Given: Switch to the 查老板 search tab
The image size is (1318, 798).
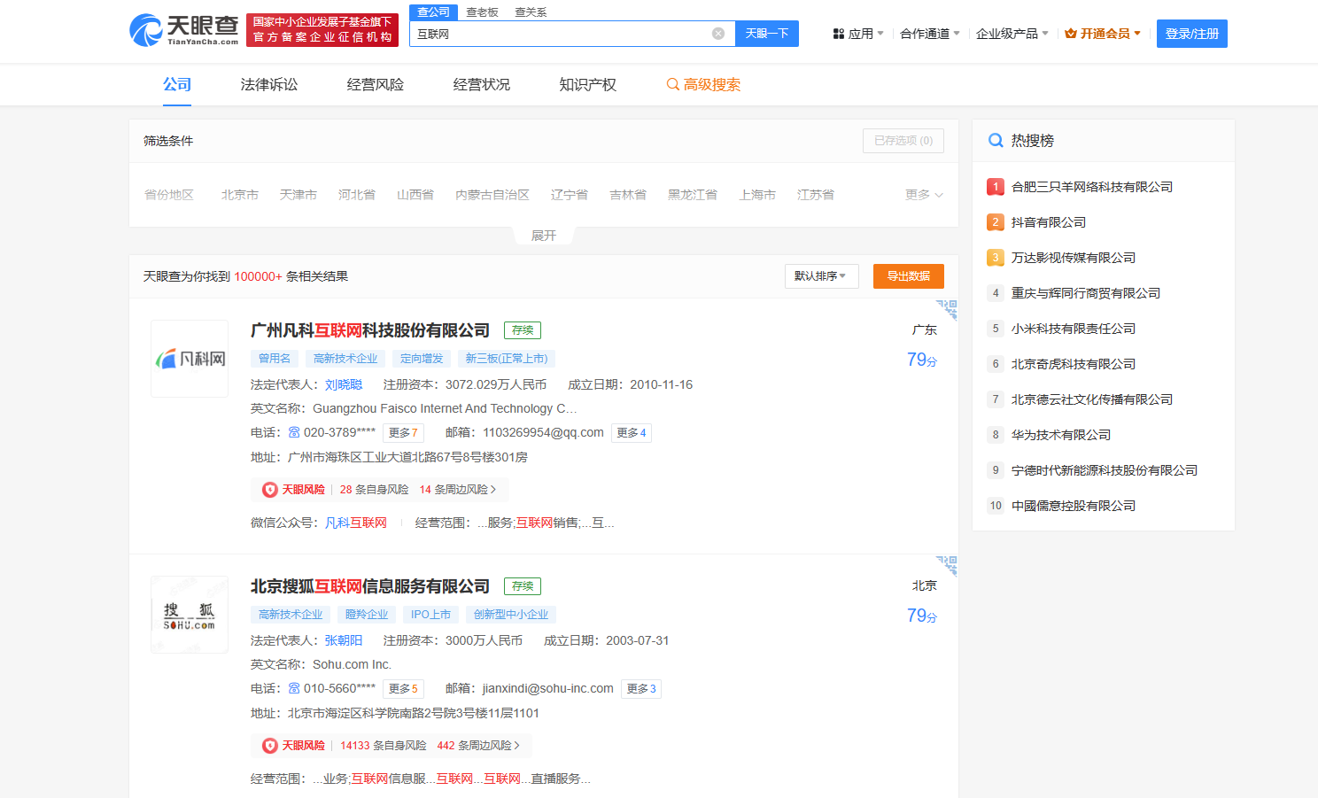Looking at the screenshot, I should click(483, 12).
